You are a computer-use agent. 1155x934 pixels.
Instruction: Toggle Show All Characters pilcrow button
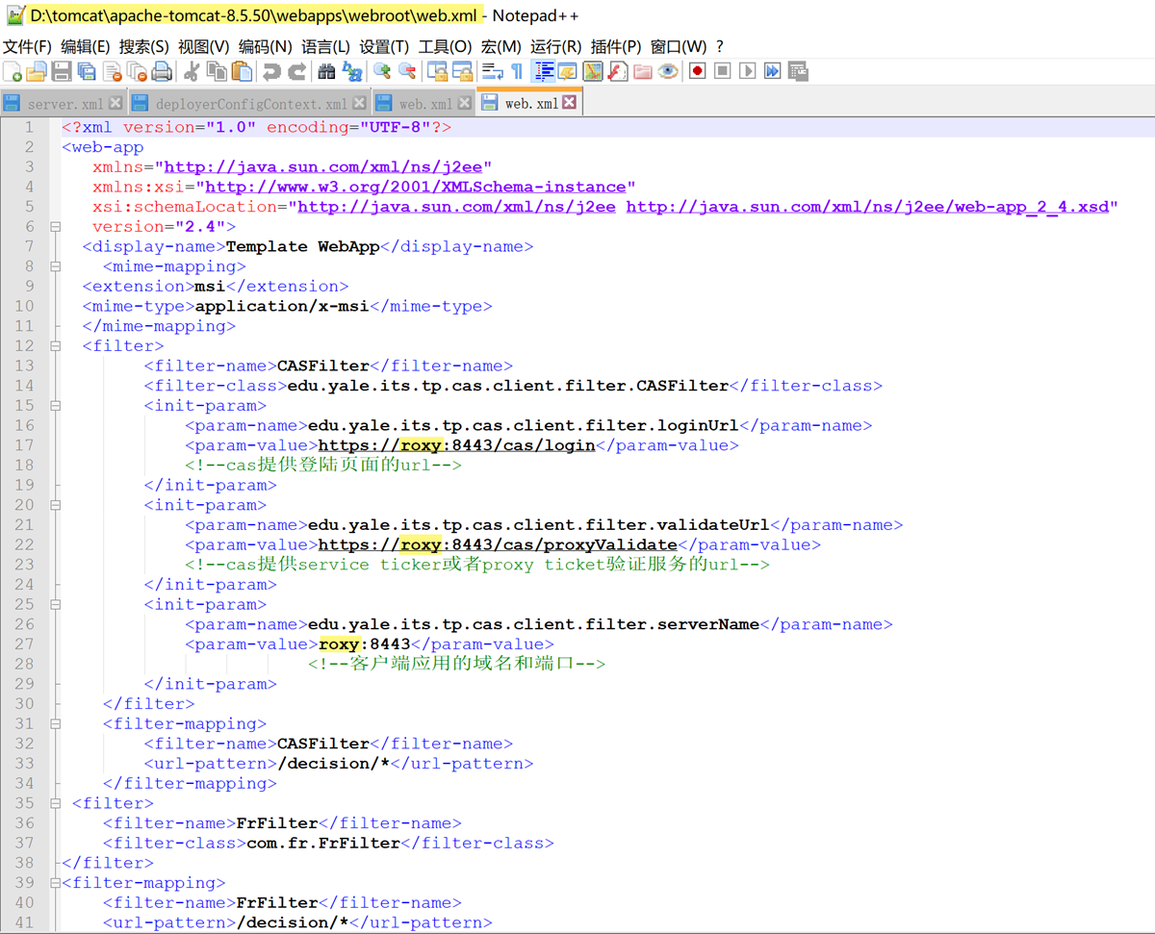(x=517, y=71)
